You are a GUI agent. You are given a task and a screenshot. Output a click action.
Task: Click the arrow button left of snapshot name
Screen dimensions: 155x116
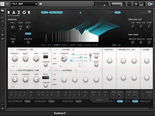point(7,4)
